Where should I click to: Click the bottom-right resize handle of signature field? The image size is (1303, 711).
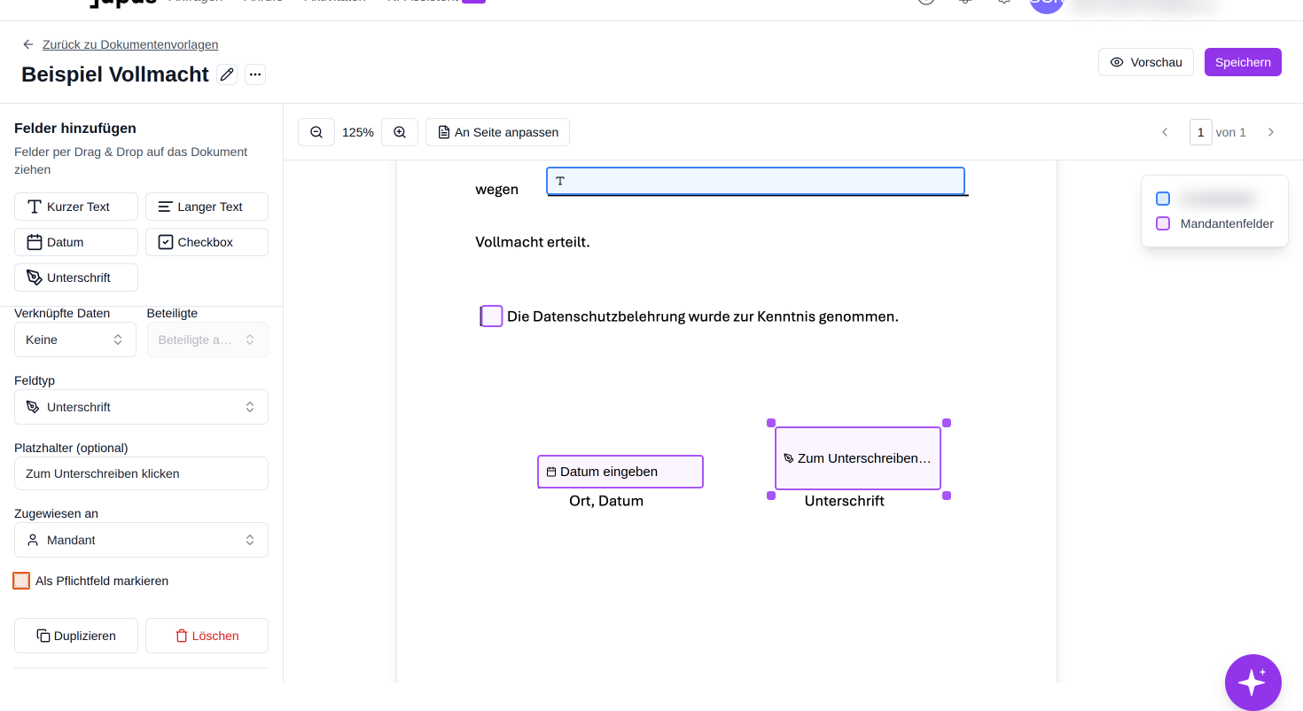pos(947,496)
